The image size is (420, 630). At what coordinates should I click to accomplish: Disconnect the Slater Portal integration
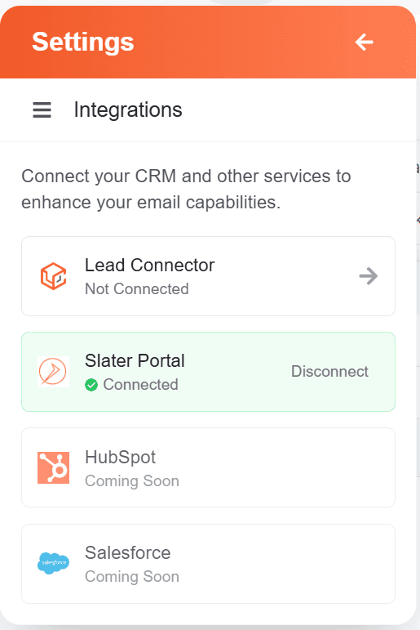pyautogui.click(x=329, y=371)
